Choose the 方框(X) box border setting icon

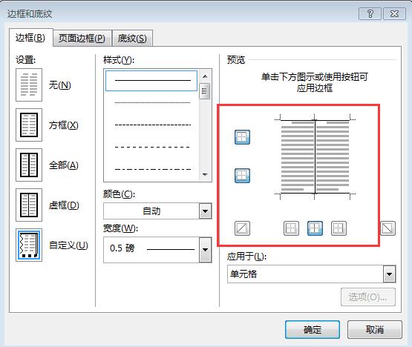point(29,125)
